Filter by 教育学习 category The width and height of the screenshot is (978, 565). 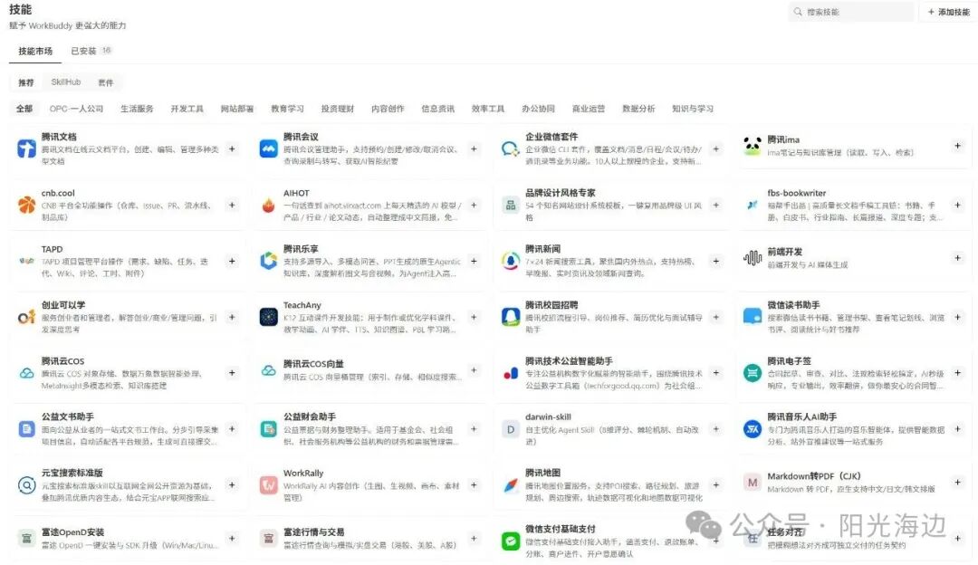[x=287, y=109]
